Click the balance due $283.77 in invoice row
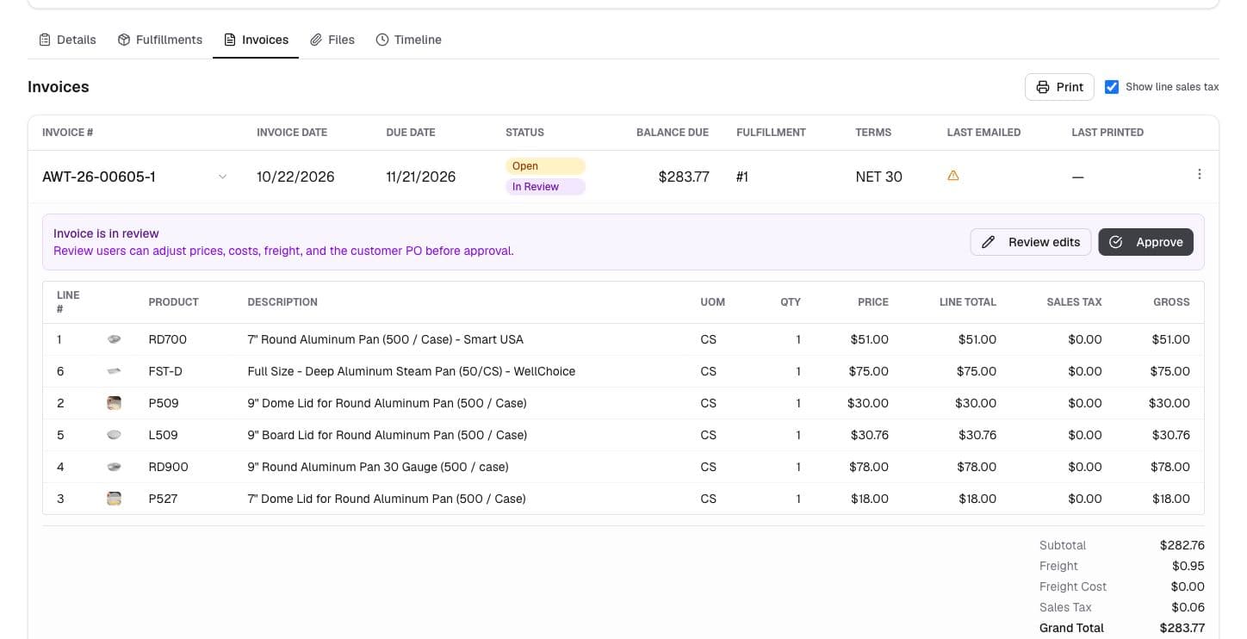Image resolution: width=1247 pixels, height=639 pixels. 684,177
